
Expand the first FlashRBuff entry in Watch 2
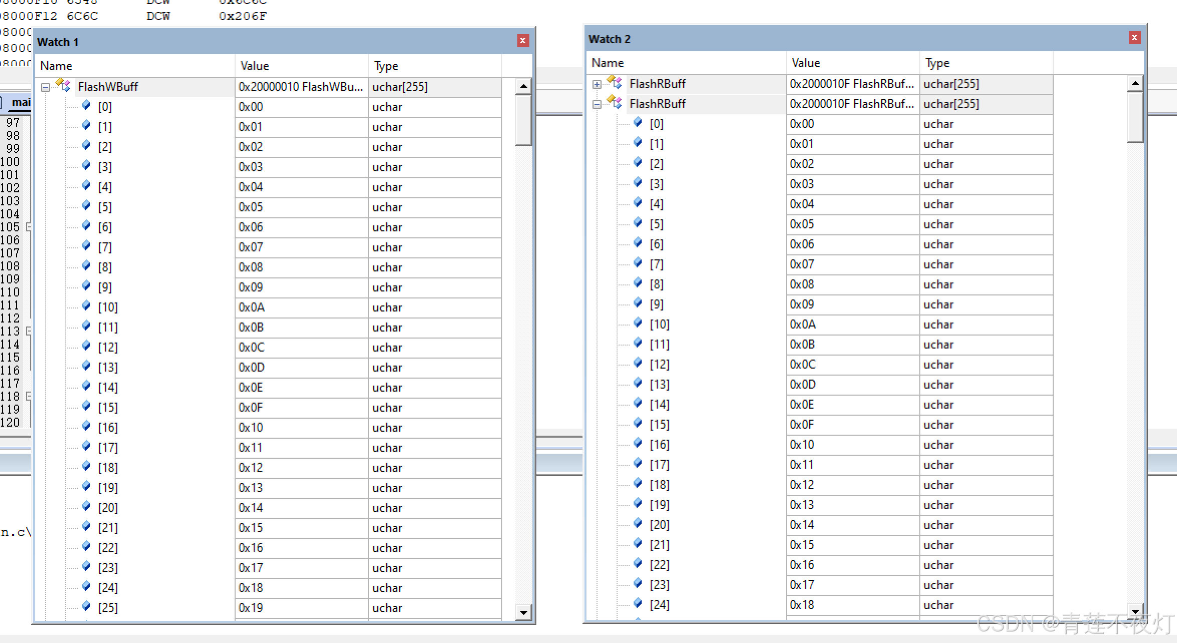click(597, 85)
